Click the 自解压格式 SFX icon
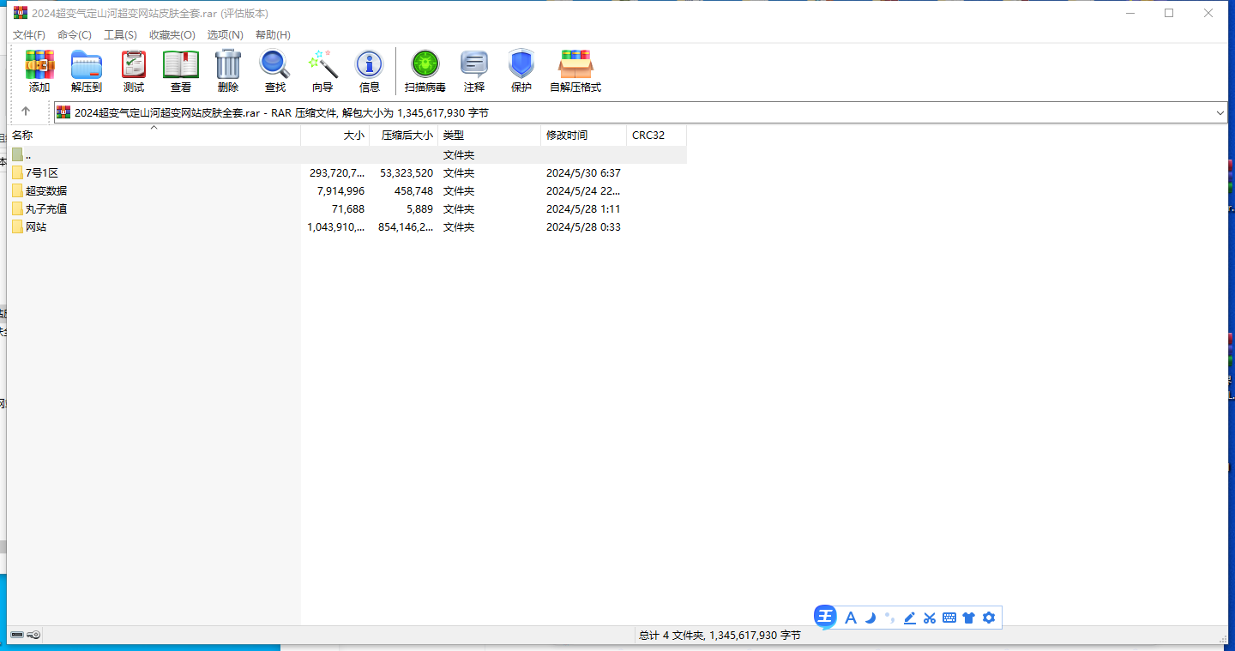Viewport: 1235px width, 651px height. [x=575, y=70]
